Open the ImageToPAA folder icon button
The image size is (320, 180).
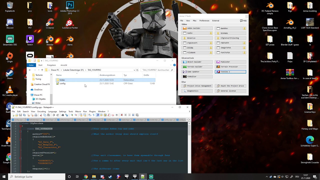pos(244,47)
